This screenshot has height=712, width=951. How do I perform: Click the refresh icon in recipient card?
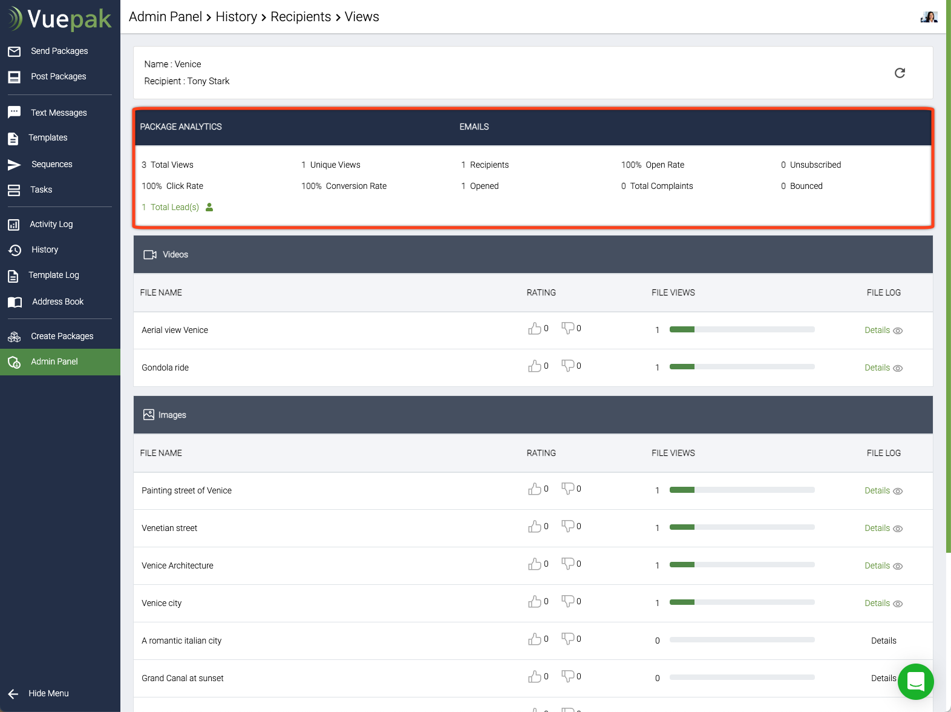click(900, 73)
